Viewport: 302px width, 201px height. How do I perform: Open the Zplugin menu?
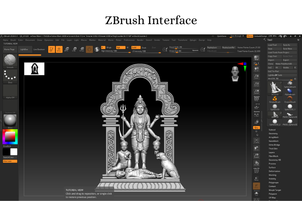(193, 40)
